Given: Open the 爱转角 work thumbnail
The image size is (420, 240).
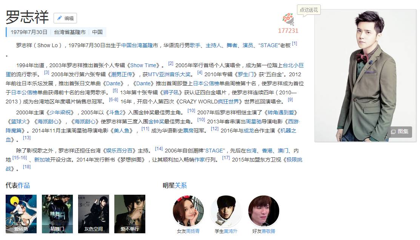Looking at the screenshot, I should coord(21,214).
